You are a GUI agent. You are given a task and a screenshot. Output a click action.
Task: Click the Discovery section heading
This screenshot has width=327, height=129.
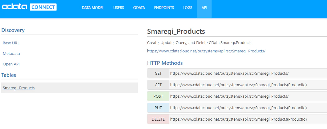coord(13,30)
